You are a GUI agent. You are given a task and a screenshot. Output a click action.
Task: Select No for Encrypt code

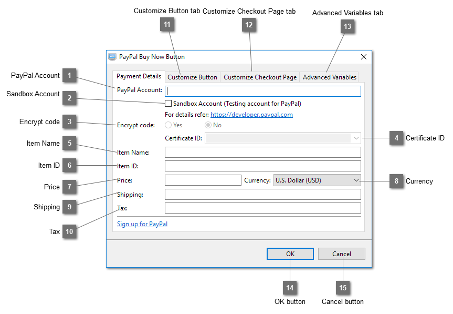(x=208, y=125)
